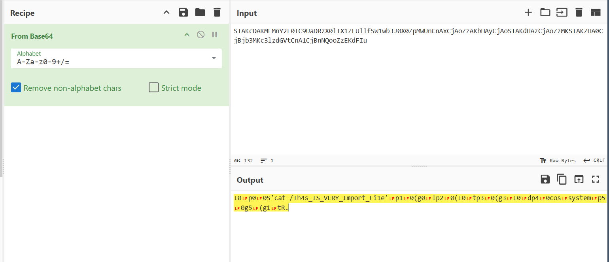Reset the pane layout
The image size is (609, 262).
pyautogui.click(x=596, y=13)
